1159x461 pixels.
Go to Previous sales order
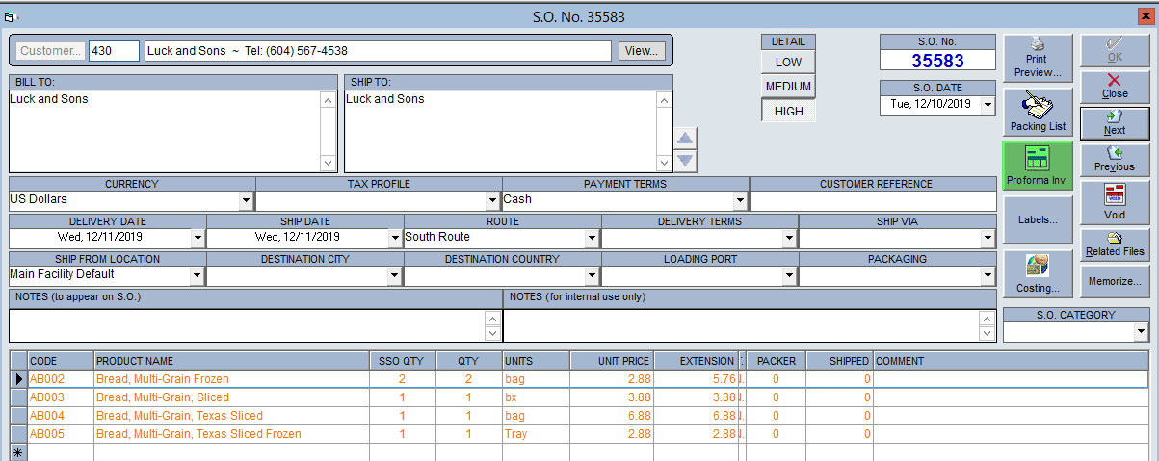[1115, 160]
